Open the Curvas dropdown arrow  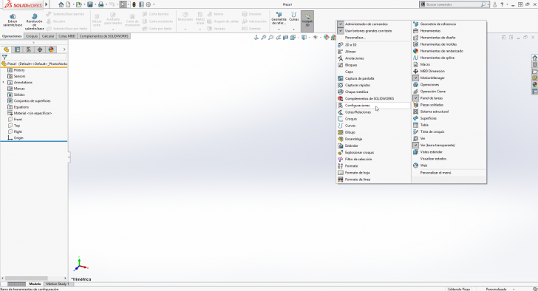coord(293,29)
